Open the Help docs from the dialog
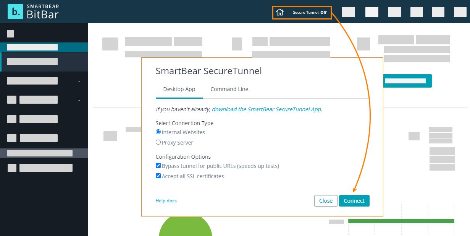 [166, 200]
